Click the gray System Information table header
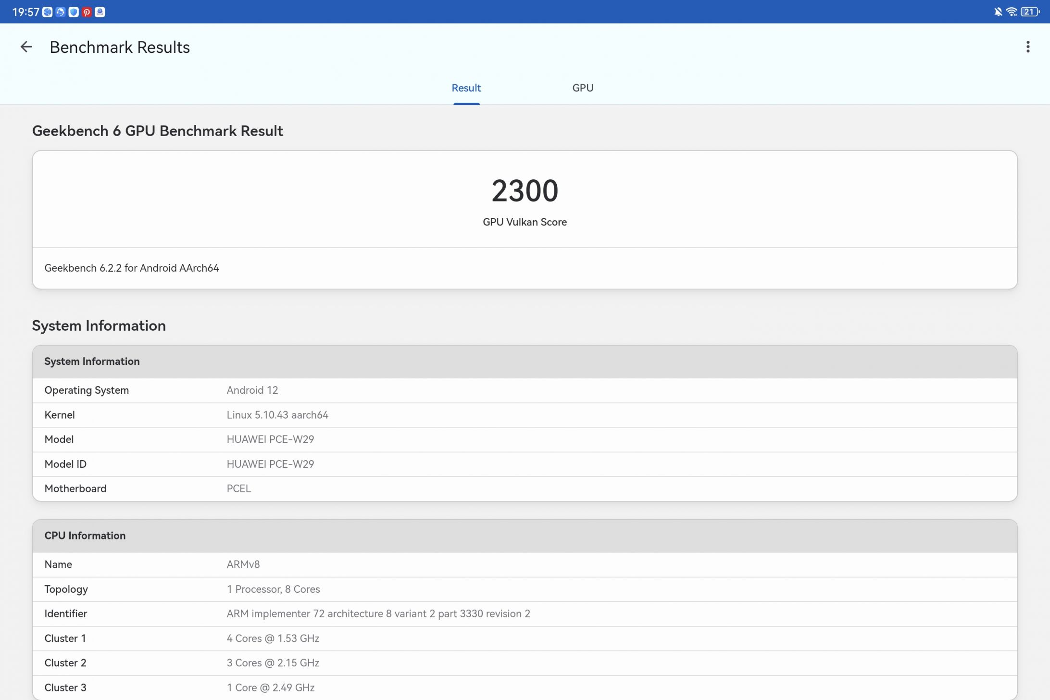This screenshot has height=700, width=1050. (x=525, y=362)
